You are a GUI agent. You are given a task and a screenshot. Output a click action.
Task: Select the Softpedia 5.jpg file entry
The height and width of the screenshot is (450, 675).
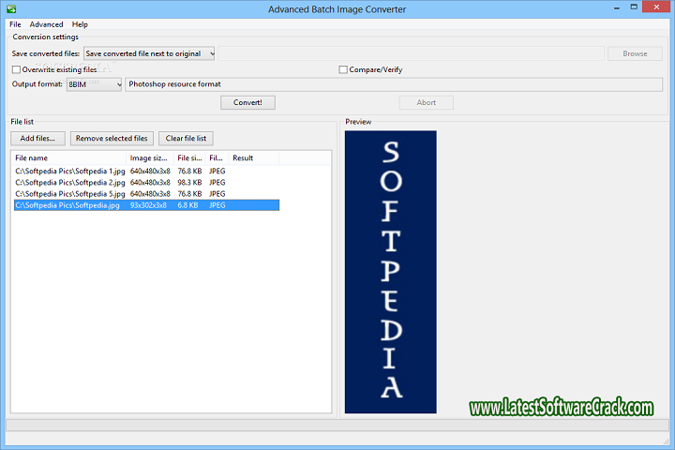(x=70, y=193)
